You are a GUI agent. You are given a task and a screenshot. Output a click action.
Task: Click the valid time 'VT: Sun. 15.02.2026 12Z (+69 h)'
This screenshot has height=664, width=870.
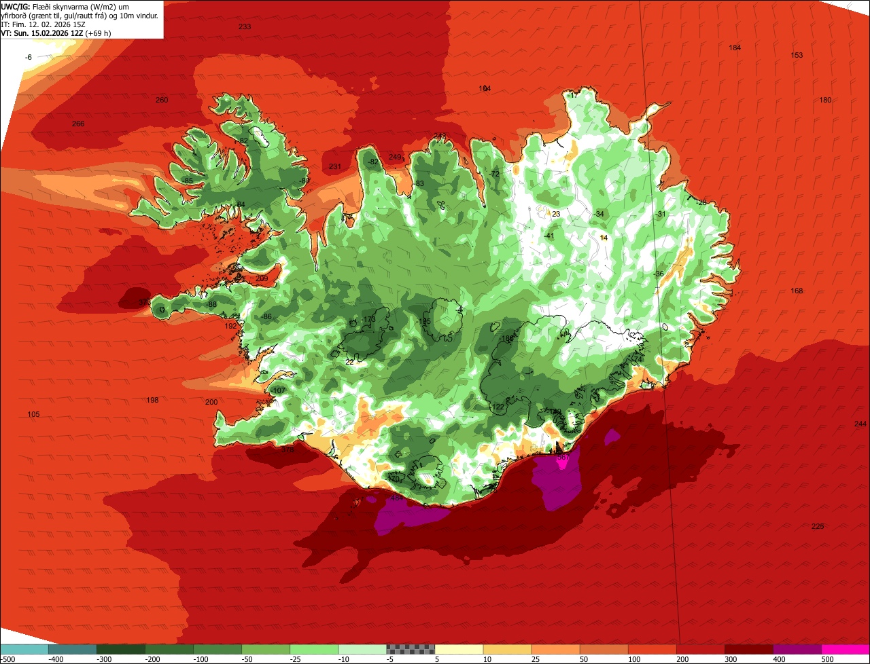coord(56,33)
